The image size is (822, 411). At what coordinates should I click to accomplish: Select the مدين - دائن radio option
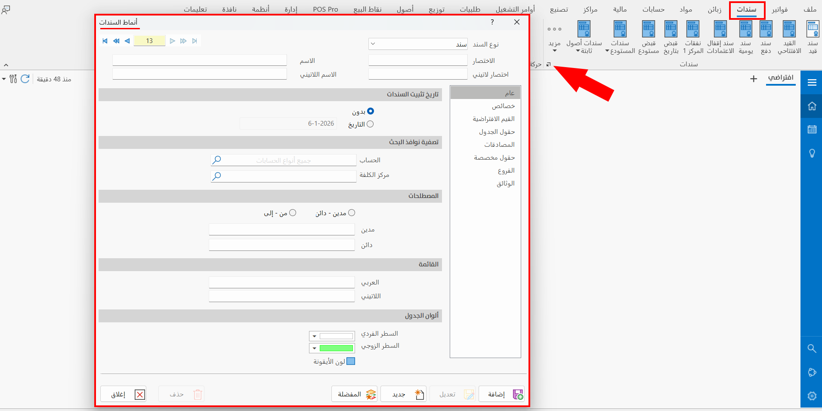(352, 213)
